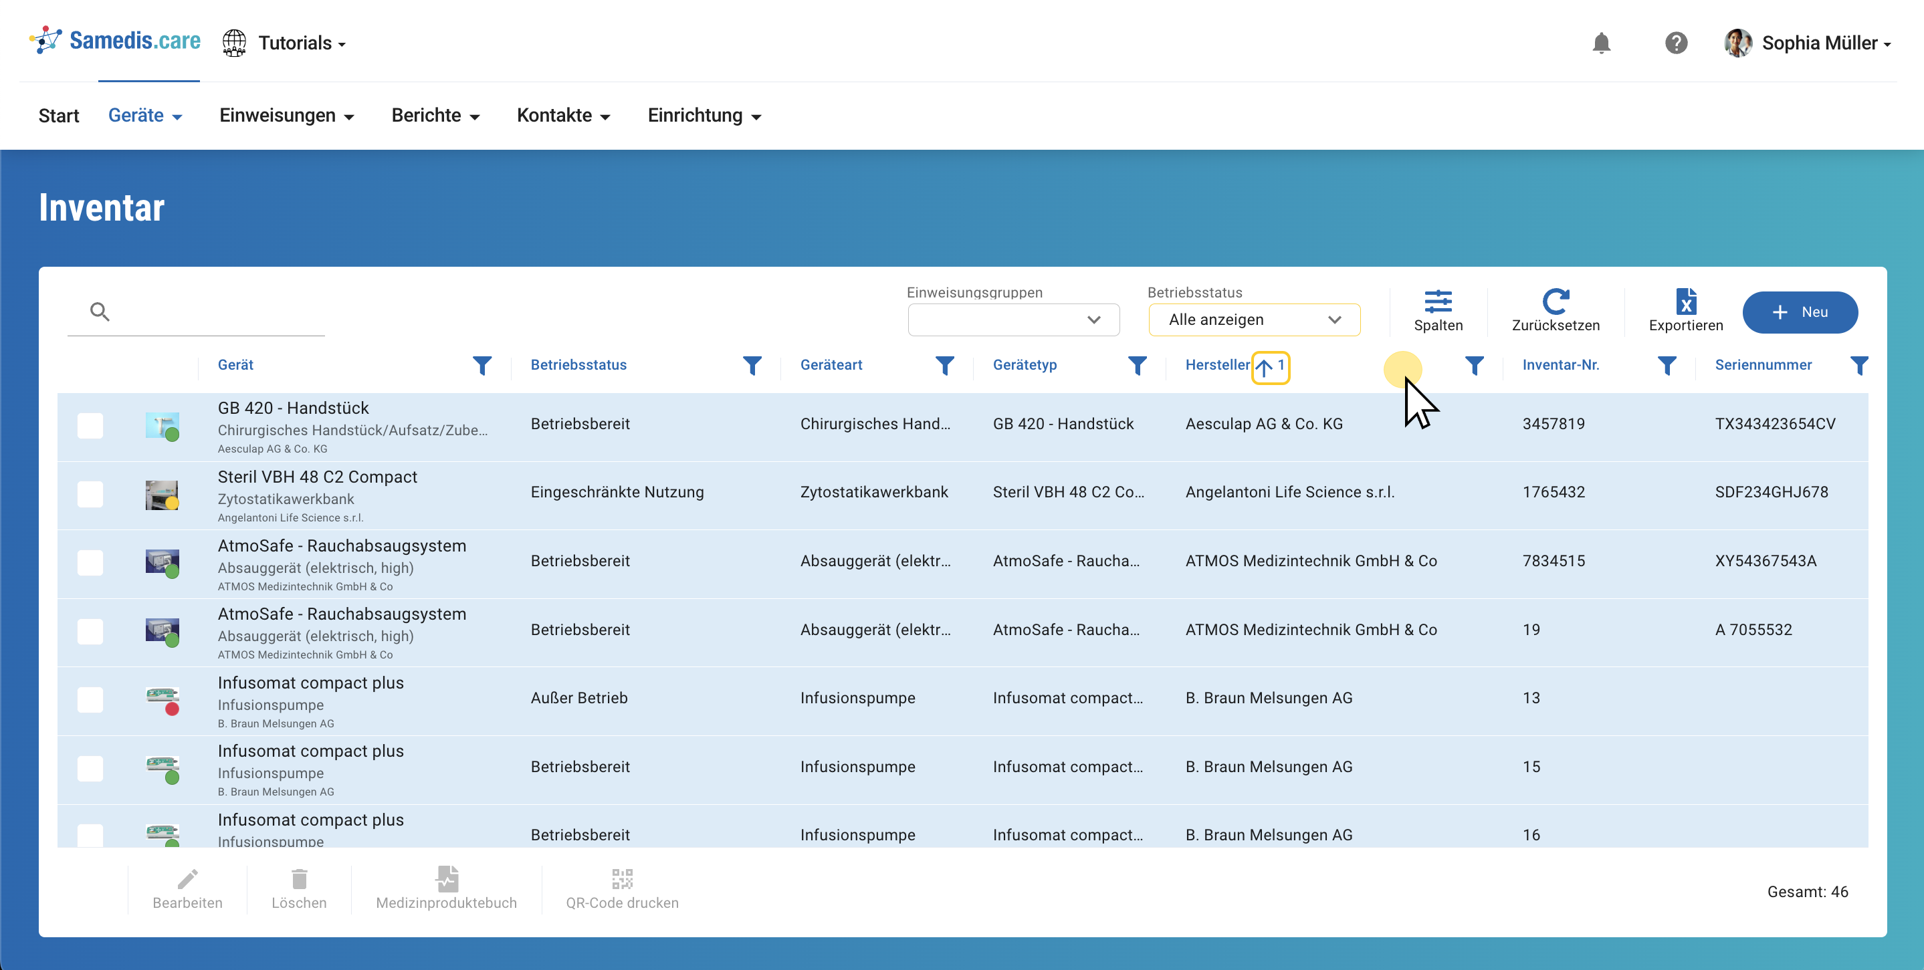Open the Berichte menu

pyautogui.click(x=435, y=116)
